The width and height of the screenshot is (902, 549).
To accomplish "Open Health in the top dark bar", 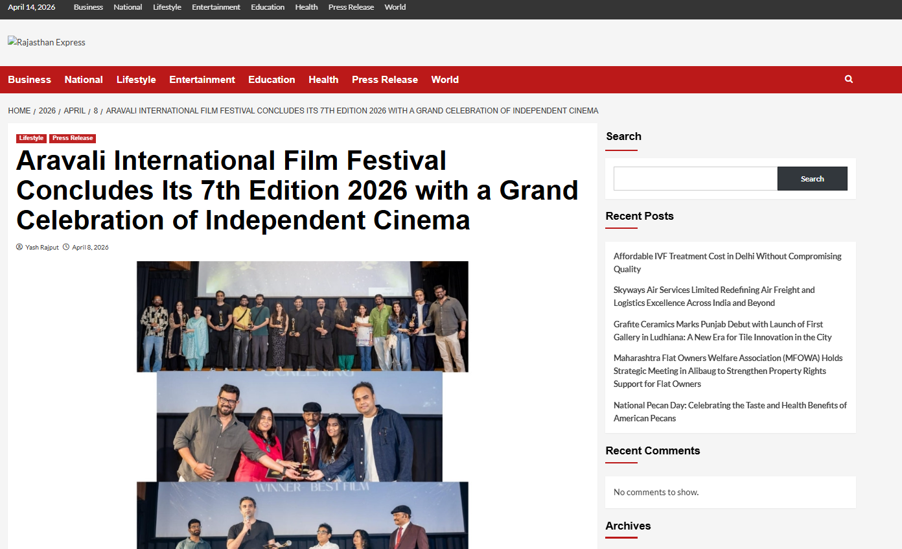I will (306, 7).
